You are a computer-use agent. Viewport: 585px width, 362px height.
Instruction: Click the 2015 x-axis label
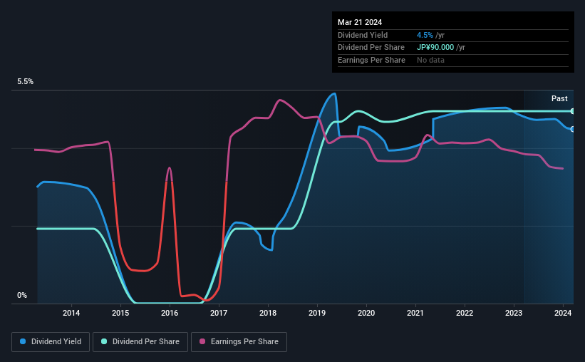[120, 313]
